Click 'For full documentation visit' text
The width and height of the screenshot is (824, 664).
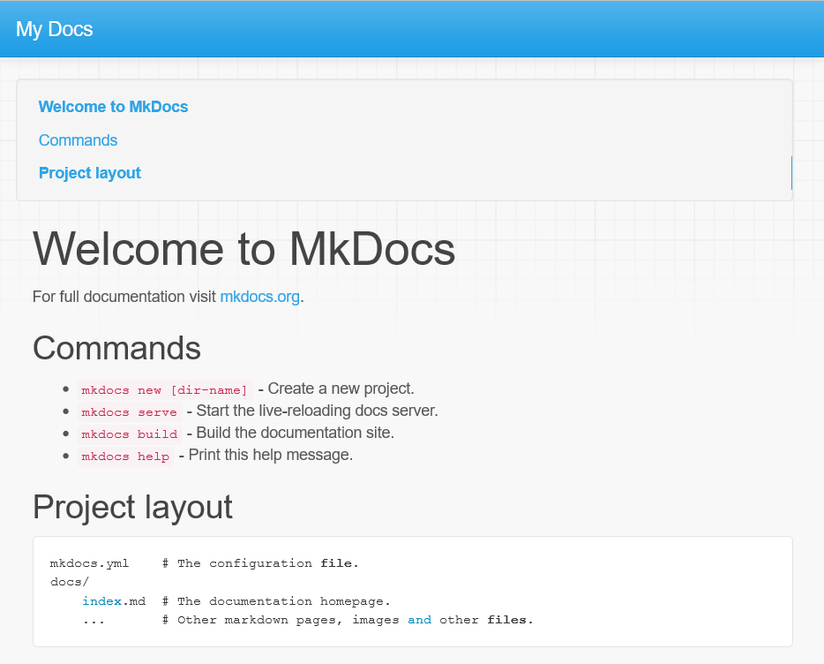[124, 297]
